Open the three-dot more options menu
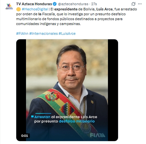146x144 pixels. pyautogui.click(x=140, y=4)
